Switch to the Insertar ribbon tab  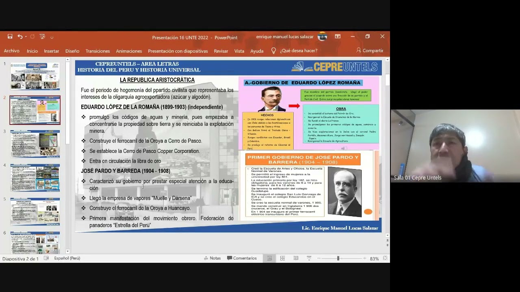(52, 51)
